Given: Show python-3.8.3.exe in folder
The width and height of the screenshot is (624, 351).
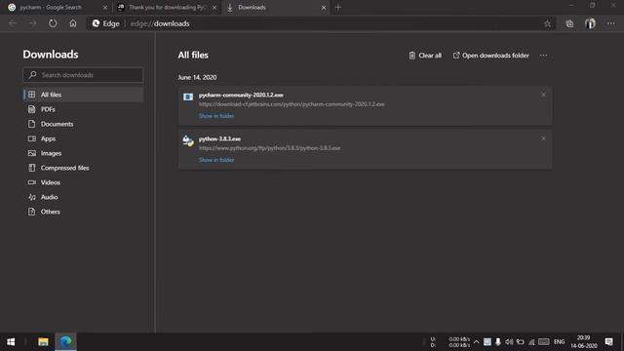Looking at the screenshot, I should 216,160.
